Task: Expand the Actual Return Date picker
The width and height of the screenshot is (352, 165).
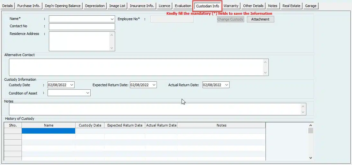Action: [x=226, y=85]
